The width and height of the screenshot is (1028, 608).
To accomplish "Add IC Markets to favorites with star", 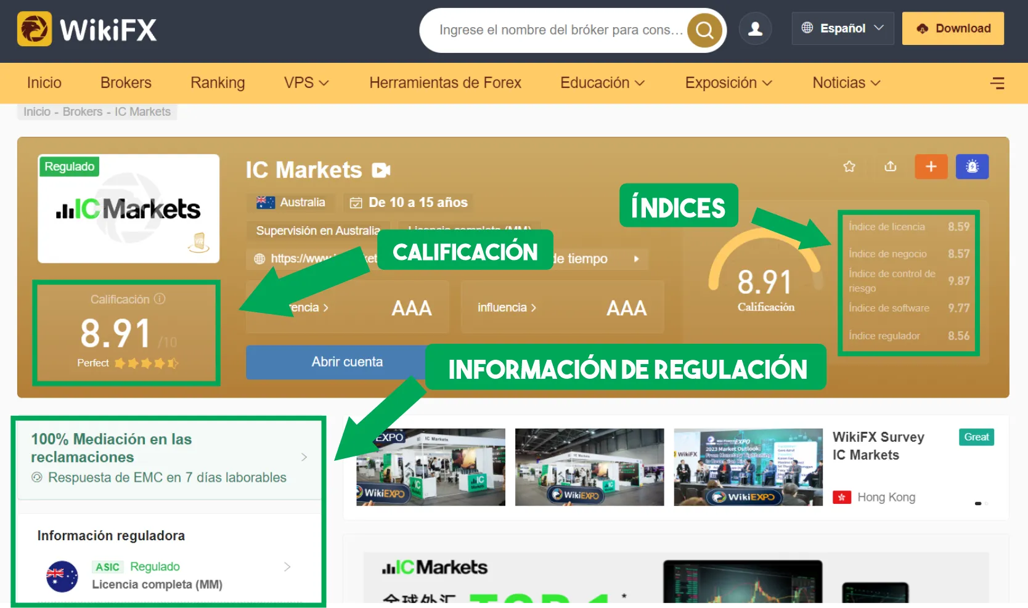I will [x=849, y=167].
